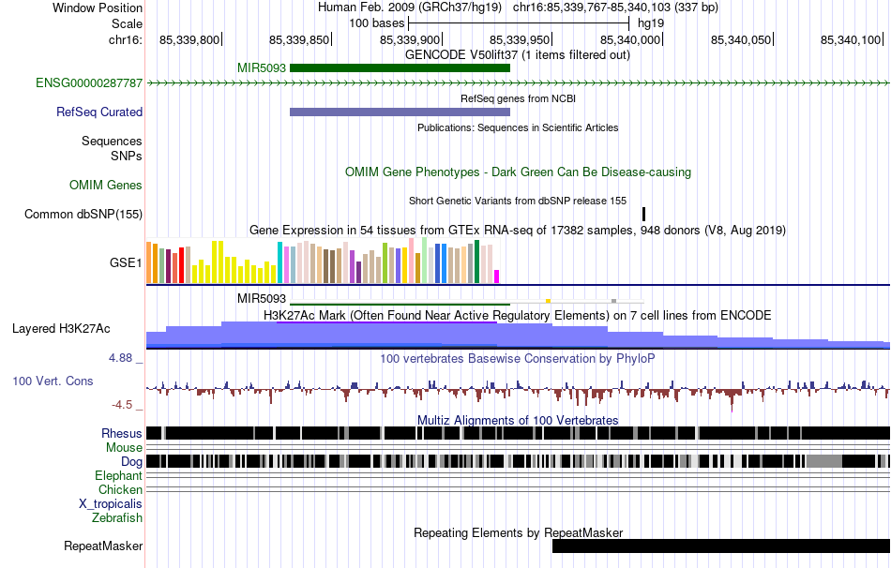
Task: Click the OMIM Gene Phenotypes title
Action: (x=518, y=172)
